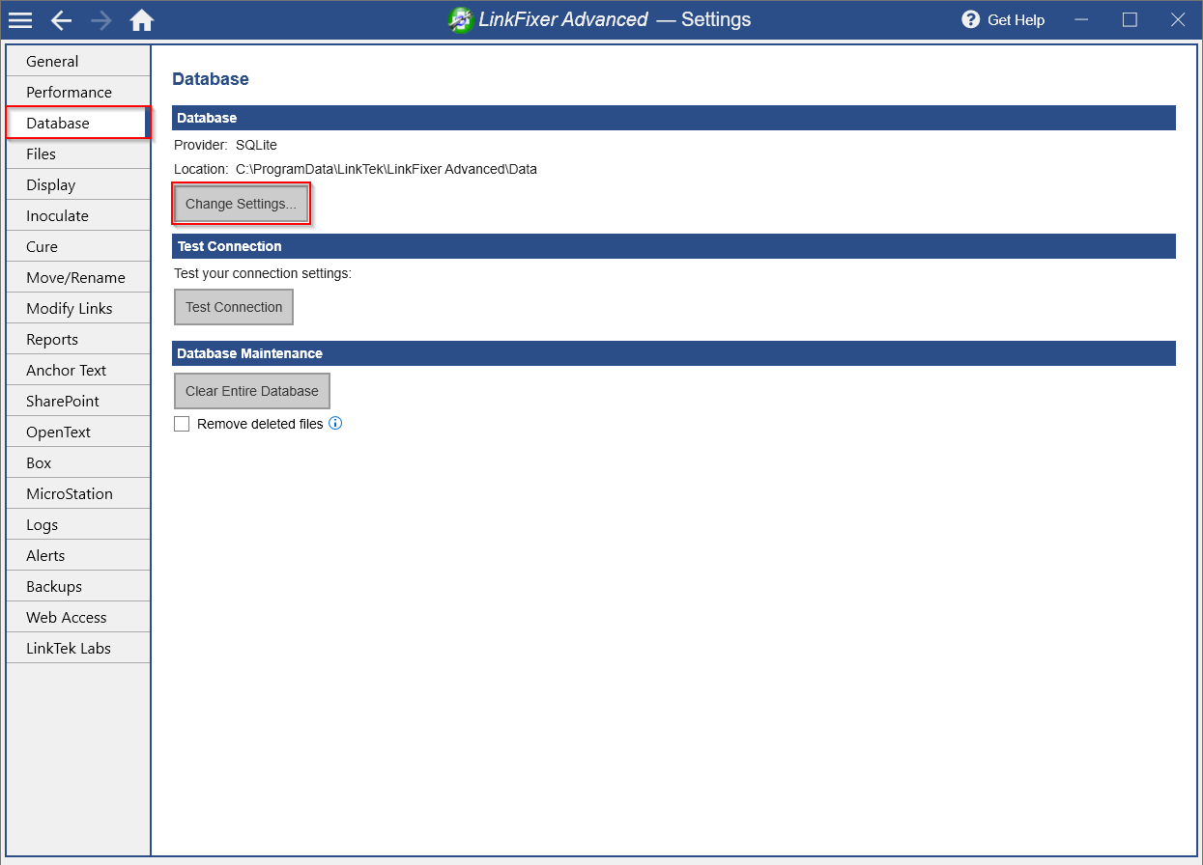Select the Cure settings tab
The image size is (1203, 865).
78,246
